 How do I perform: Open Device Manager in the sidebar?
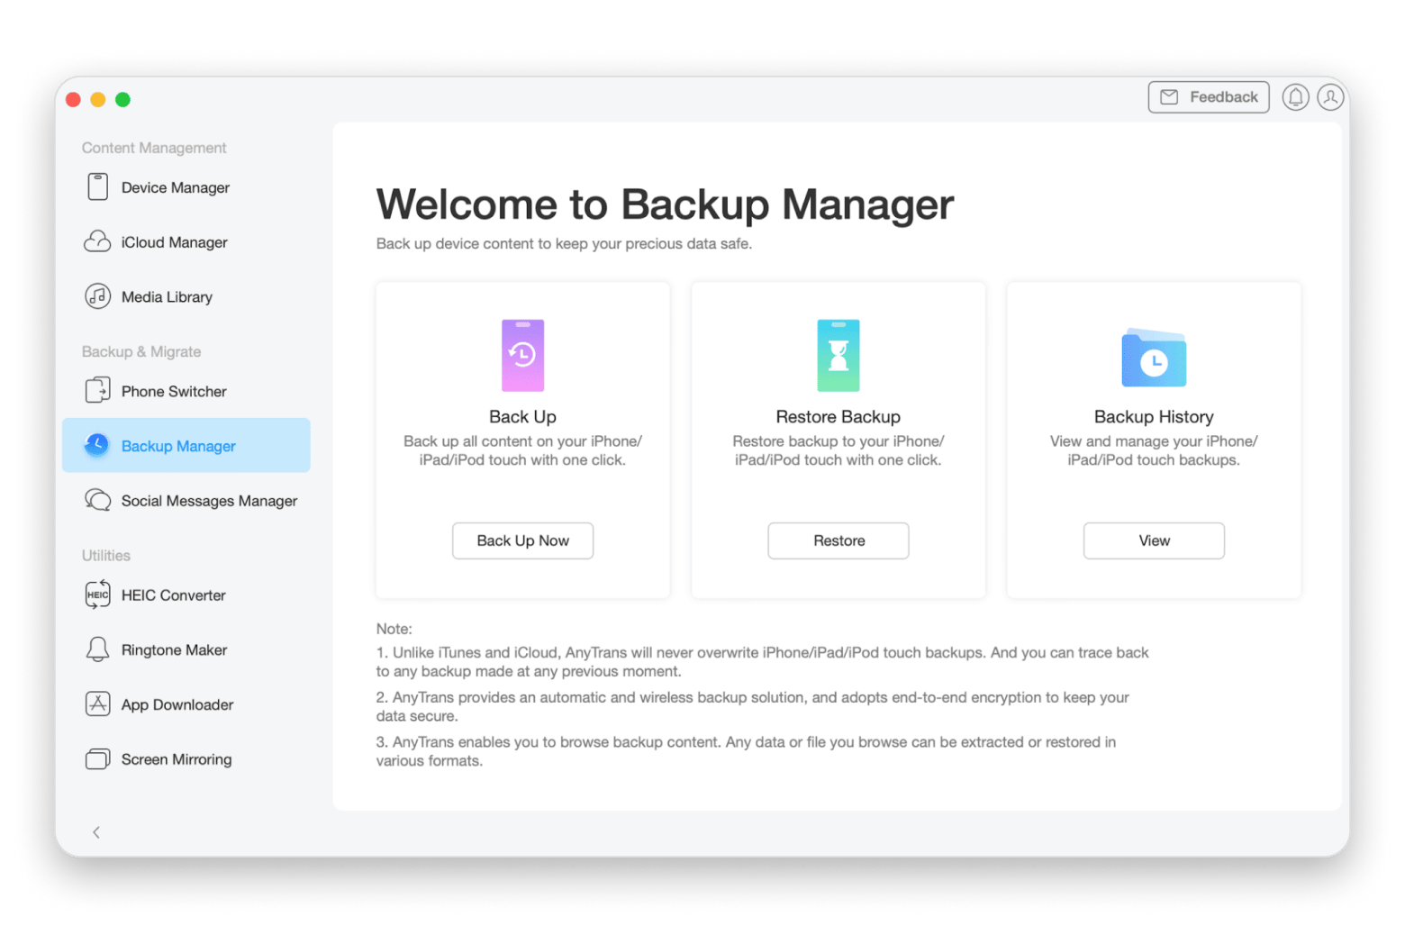point(186,187)
